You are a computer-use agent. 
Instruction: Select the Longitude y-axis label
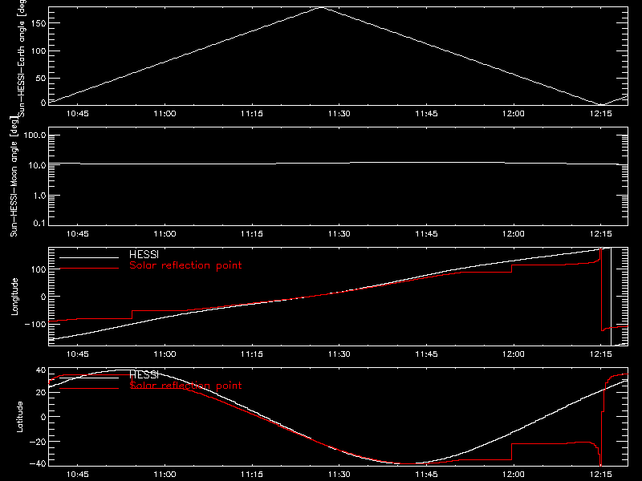pyautogui.click(x=14, y=297)
